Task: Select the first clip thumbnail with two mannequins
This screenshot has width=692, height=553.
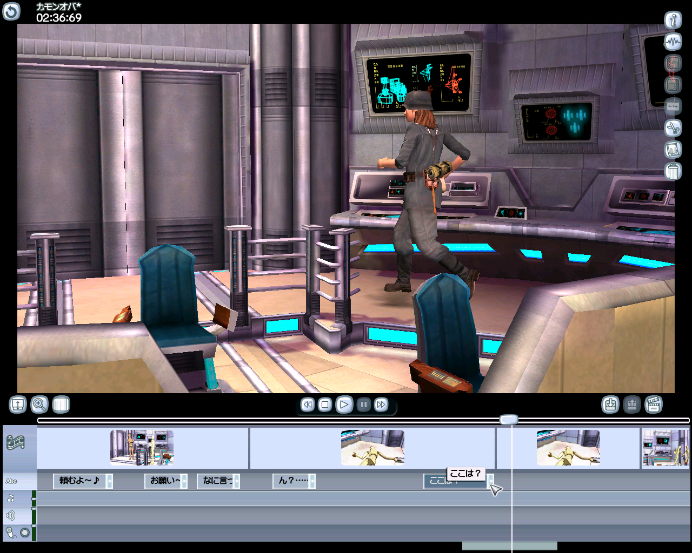Action: (142, 448)
